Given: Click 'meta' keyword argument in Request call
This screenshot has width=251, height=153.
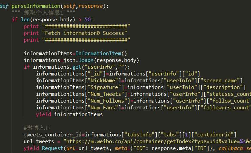Looking at the screenshot, I should click(121, 148).
